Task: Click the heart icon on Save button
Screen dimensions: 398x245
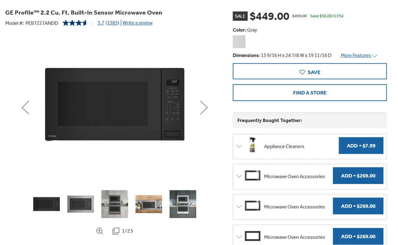Action: pyautogui.click(x=302, y=72)
